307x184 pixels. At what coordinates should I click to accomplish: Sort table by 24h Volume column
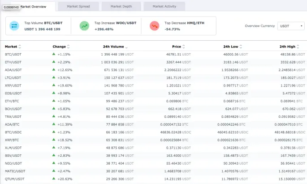[115, 47]
